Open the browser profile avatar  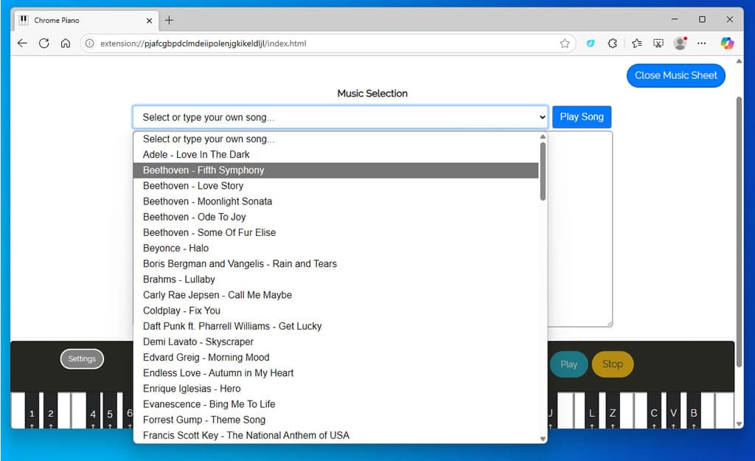(680, 44)
